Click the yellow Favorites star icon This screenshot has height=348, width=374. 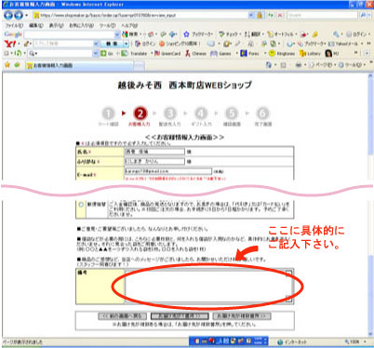click(7, 65)
